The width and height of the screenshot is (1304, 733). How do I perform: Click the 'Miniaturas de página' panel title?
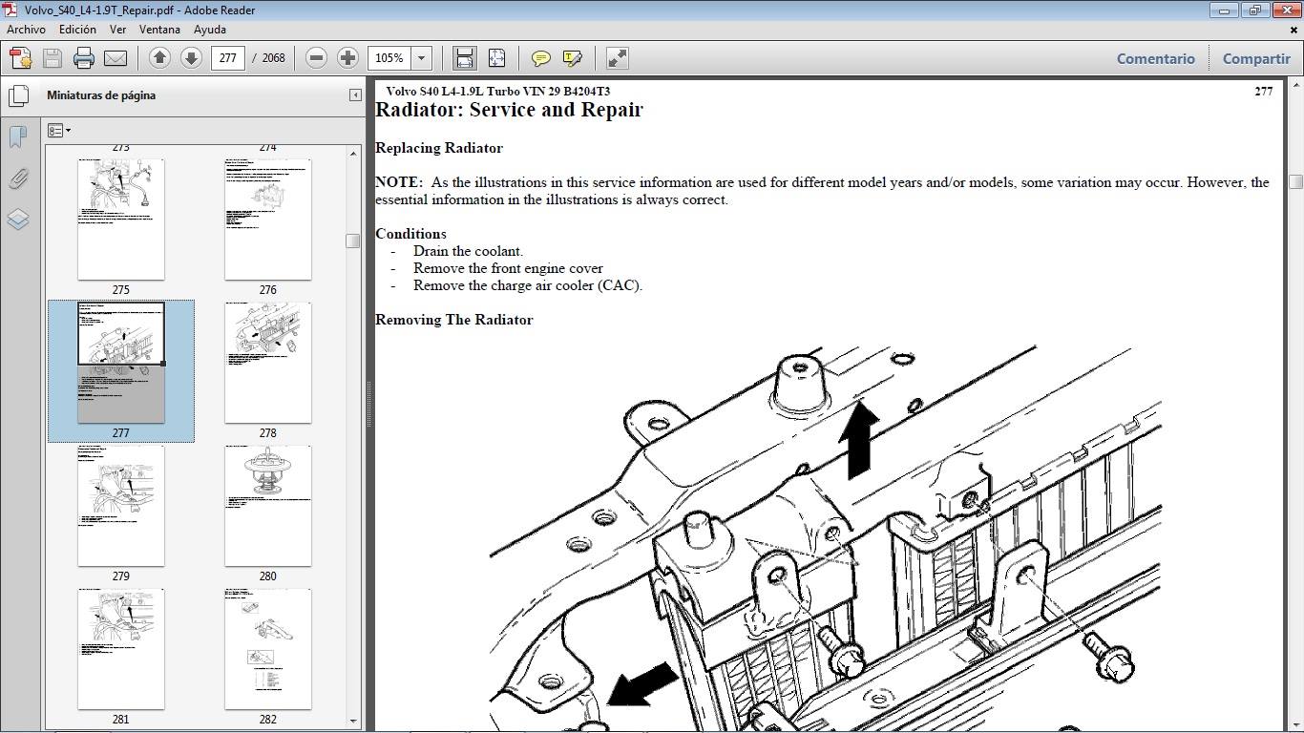(101, 95)
